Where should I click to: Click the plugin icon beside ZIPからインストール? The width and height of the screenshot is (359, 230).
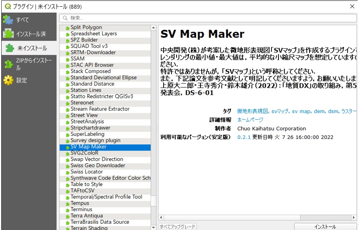pos(8,64)
